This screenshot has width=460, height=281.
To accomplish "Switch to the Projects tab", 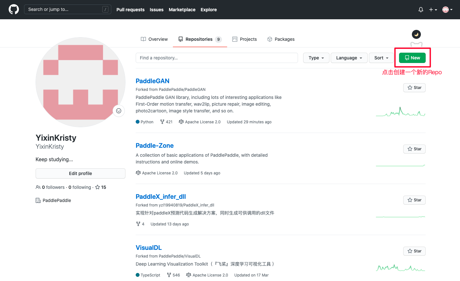I will tap(244, 39).
